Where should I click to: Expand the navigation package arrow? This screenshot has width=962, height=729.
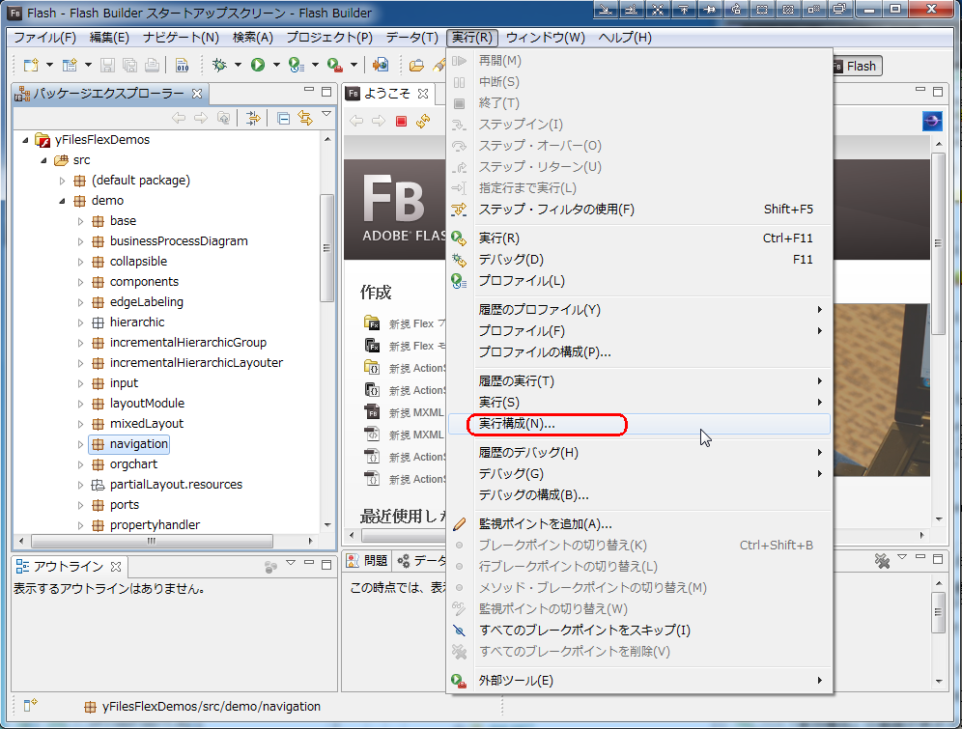(80, 444)
